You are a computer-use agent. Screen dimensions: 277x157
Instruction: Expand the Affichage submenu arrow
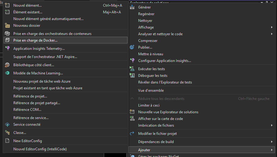(272, 27)
